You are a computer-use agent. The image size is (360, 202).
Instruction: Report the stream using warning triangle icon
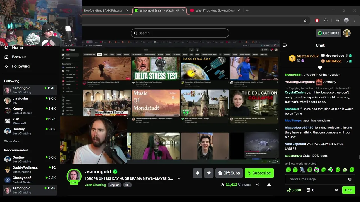click(269, 185)
